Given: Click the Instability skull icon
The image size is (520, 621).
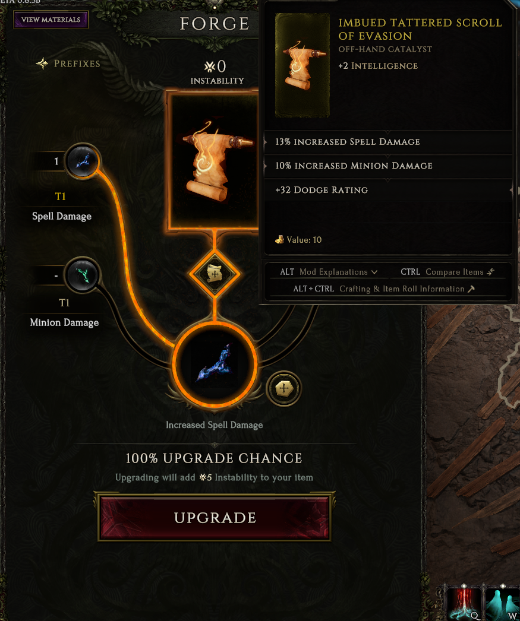Looking at the screenshot, I should coord(209,66).
